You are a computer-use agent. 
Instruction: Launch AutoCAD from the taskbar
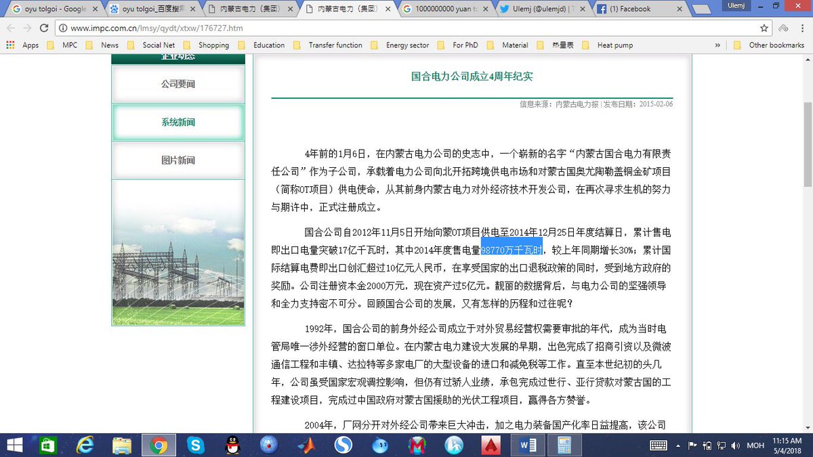click(491, 445)
